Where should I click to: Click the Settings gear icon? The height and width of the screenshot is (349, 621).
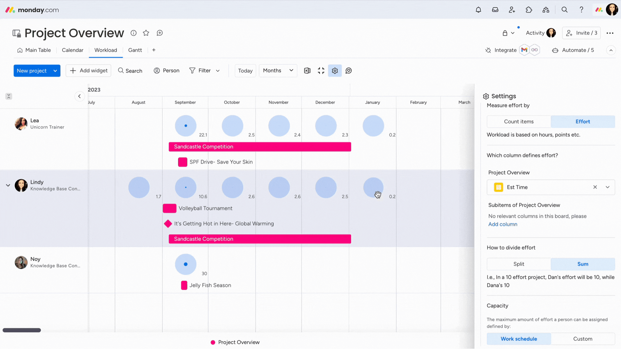coord(335,71)
